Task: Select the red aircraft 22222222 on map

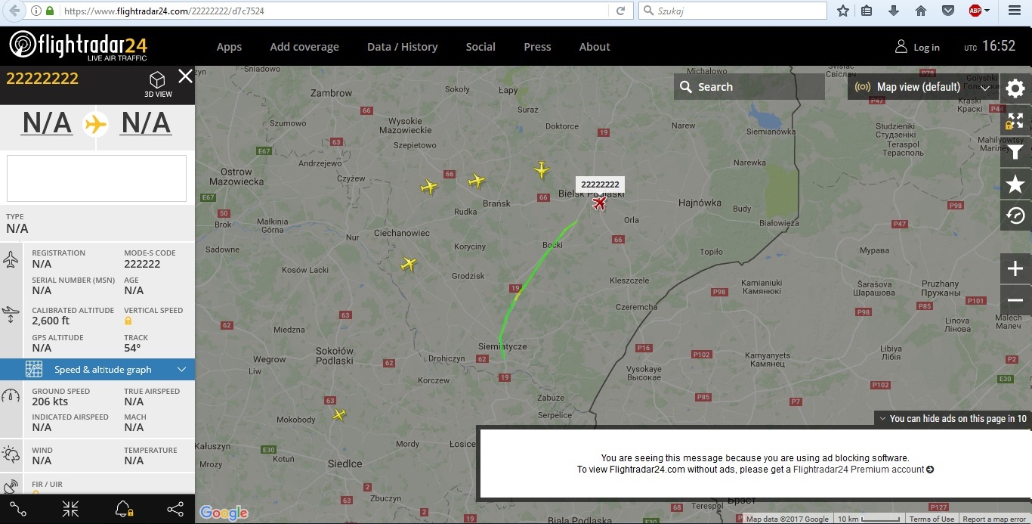Action: (x=600, y=203)
